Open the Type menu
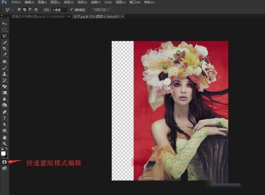The height and width of the screenshot is (195, 265). click(69, 2)
